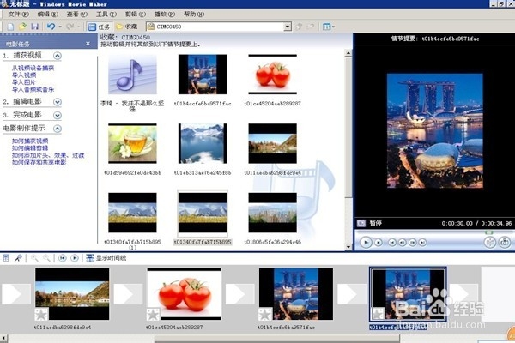Toggle the 收藏 collections pane button

point(127,27)
